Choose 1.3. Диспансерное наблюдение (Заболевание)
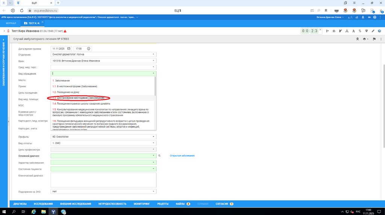The image size is (385, 215). (103, 98)
